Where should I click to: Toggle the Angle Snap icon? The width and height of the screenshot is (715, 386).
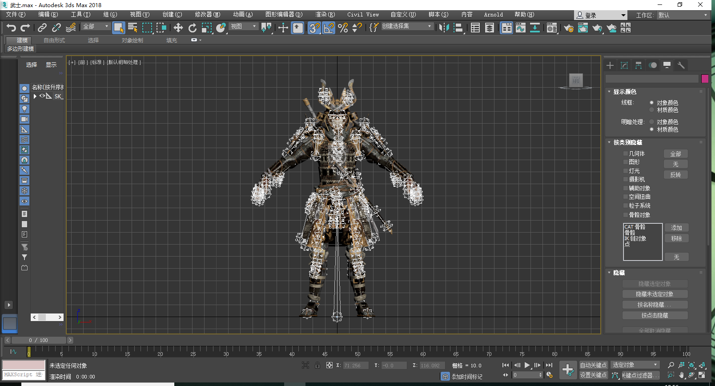(x=329, y=28)
